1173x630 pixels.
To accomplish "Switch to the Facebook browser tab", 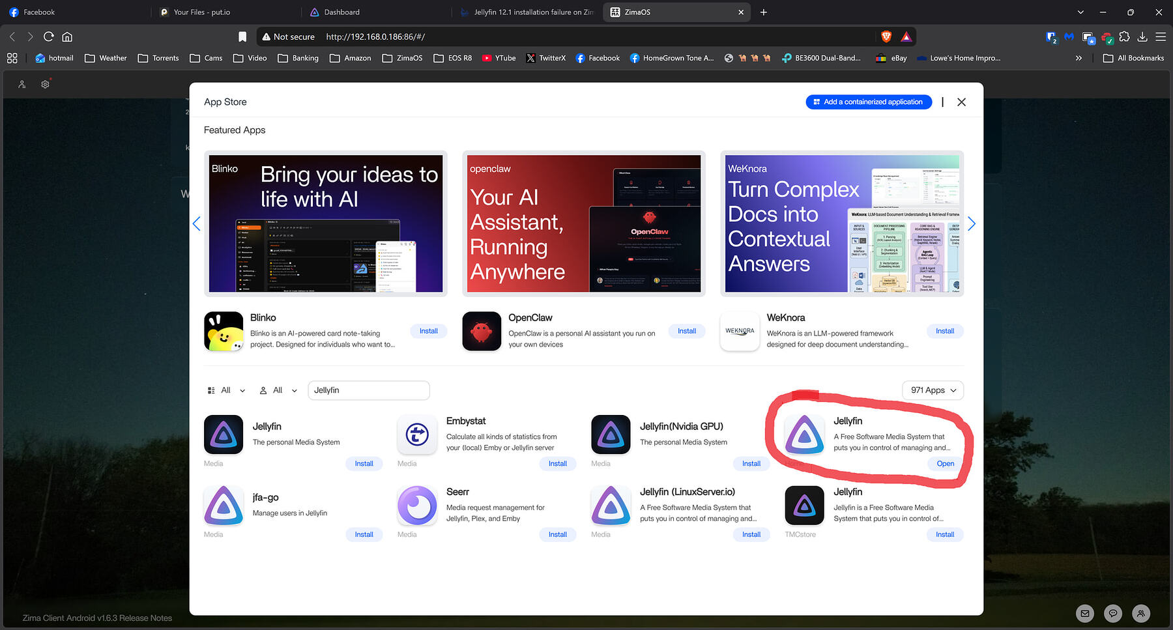I will click(75, 12).
